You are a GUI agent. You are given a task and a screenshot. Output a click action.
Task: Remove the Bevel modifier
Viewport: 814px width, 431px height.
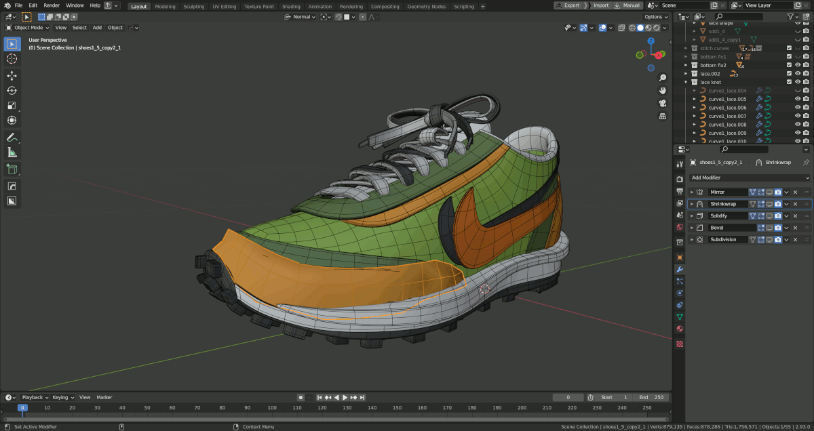pos(796,228)
